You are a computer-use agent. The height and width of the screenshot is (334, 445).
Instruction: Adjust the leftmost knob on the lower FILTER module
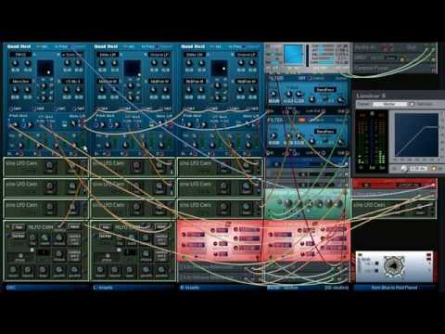[x=273, y=135]
